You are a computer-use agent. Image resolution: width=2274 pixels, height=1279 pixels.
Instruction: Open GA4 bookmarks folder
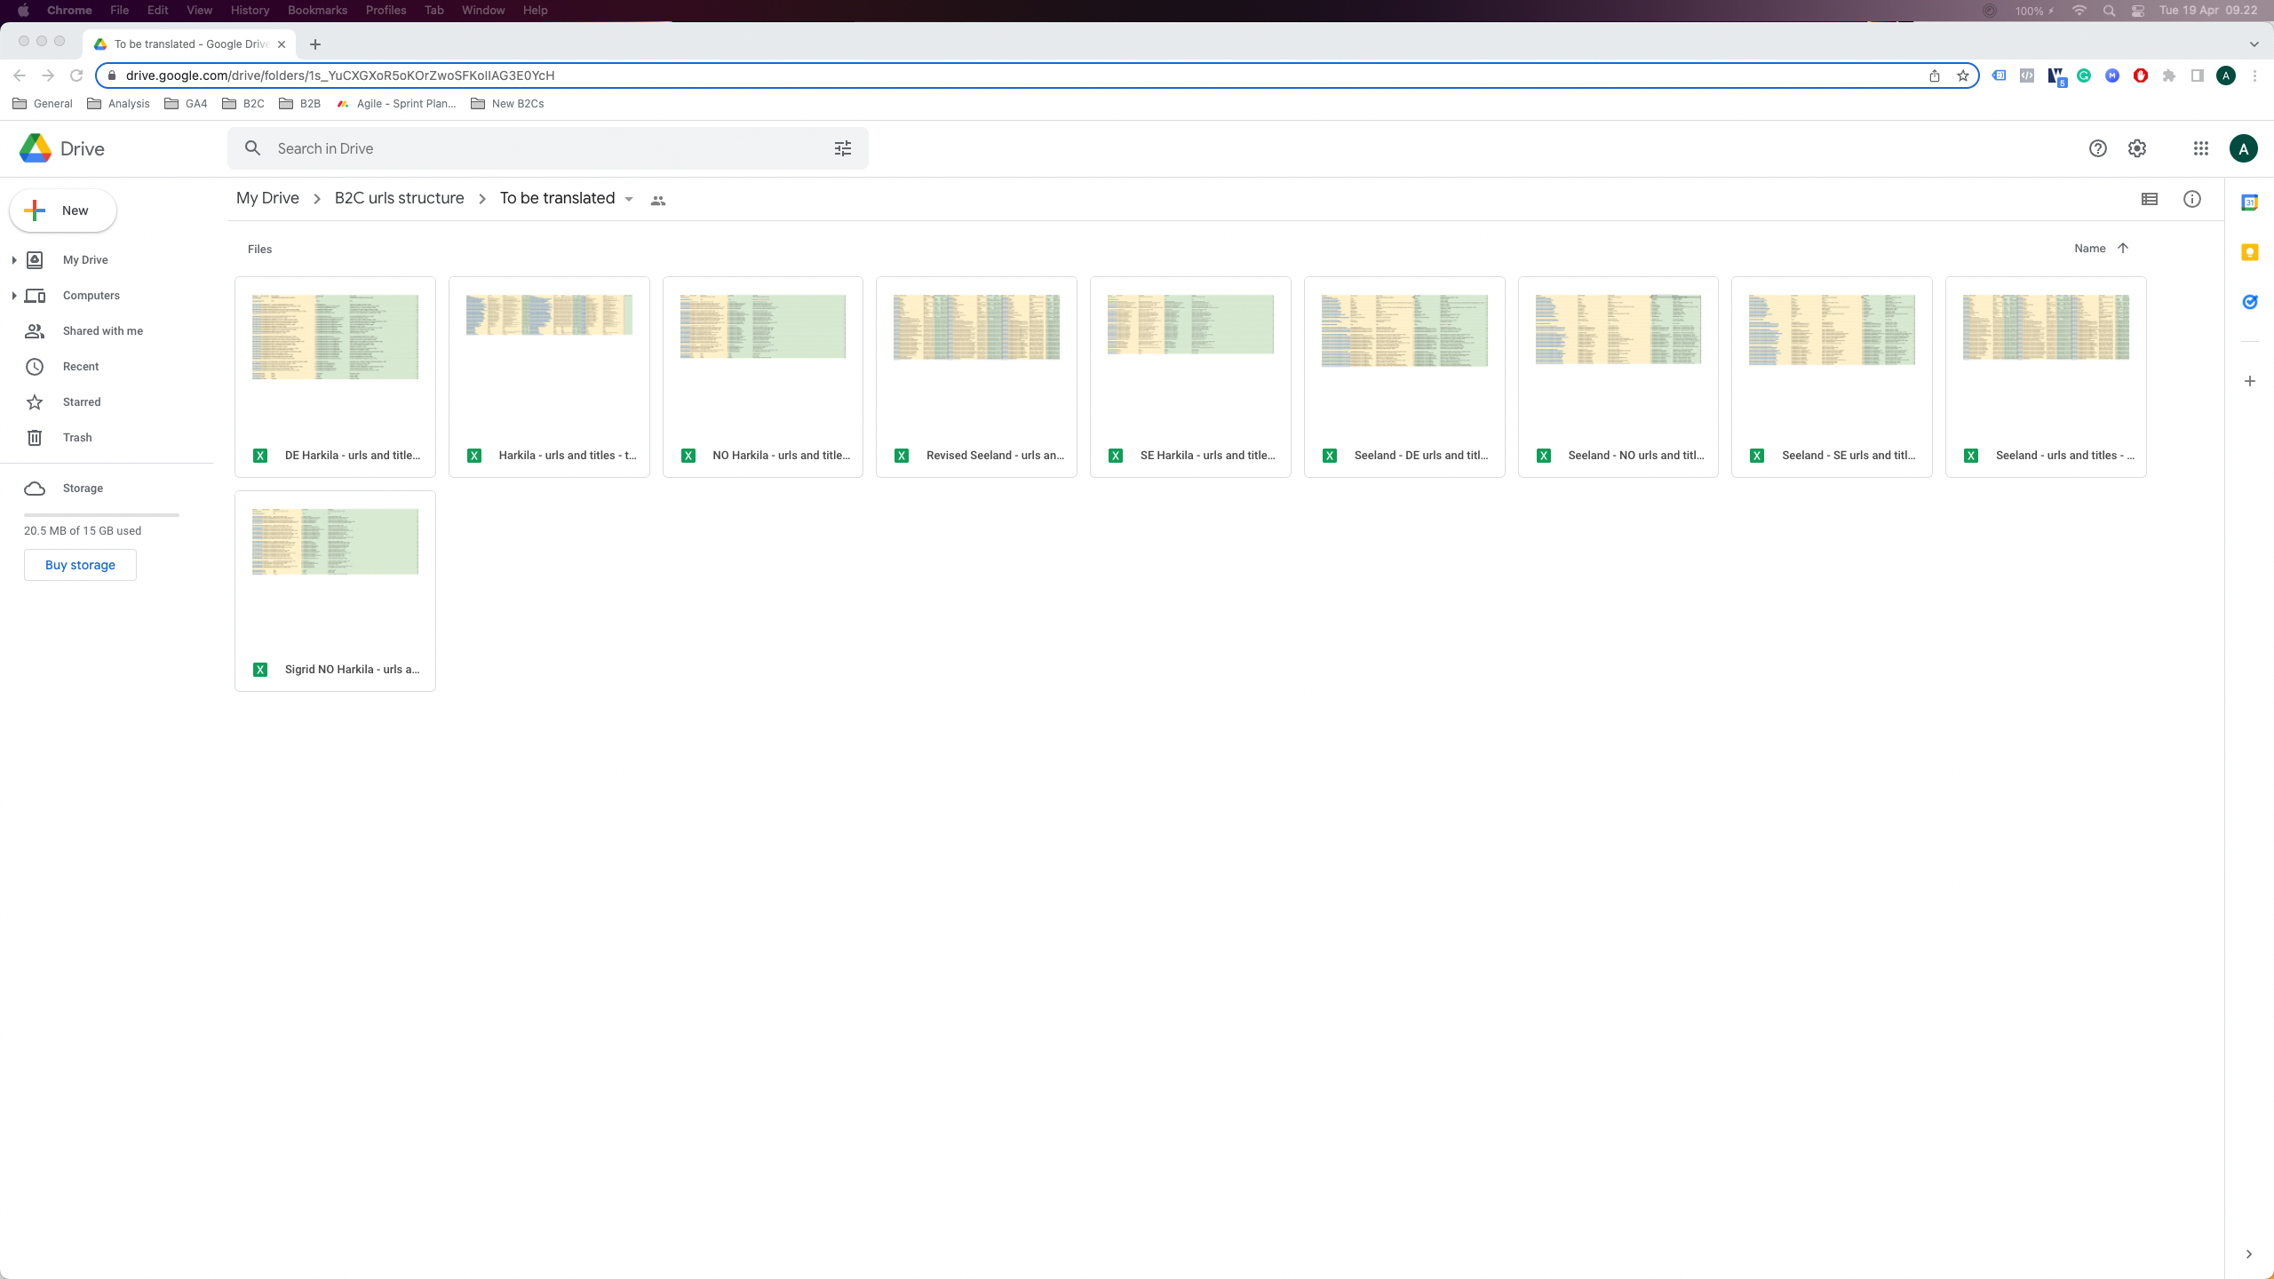point(187,103)
